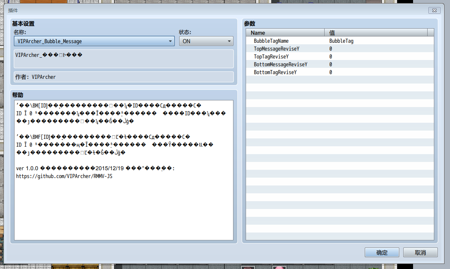Click the \BMF[ID] line in help text

[x=103, y=136]
